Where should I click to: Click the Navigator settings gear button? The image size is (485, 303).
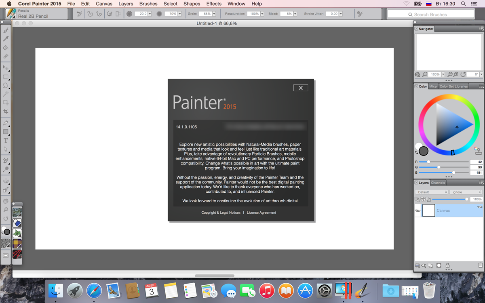pyautogui.click(x=418, y=74)
